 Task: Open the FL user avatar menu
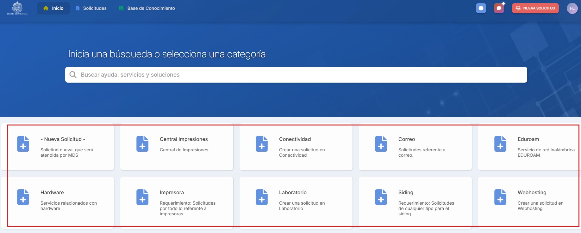point(572,9)
